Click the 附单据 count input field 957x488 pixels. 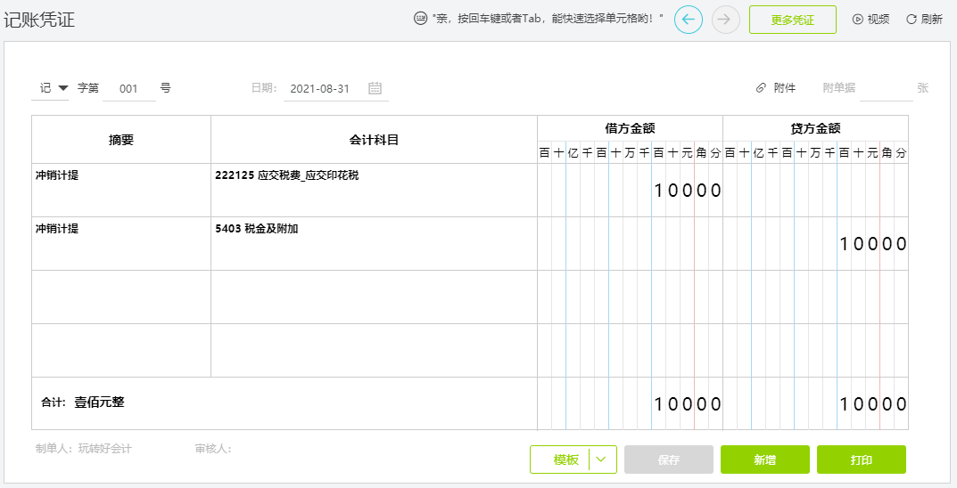[x=887, y=89]
